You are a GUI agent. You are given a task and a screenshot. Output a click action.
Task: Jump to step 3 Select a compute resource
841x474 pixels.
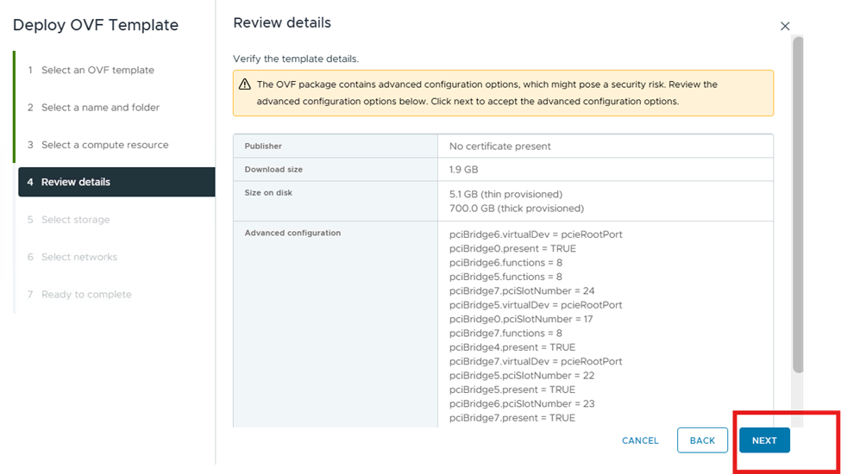[x=104, y=145]
